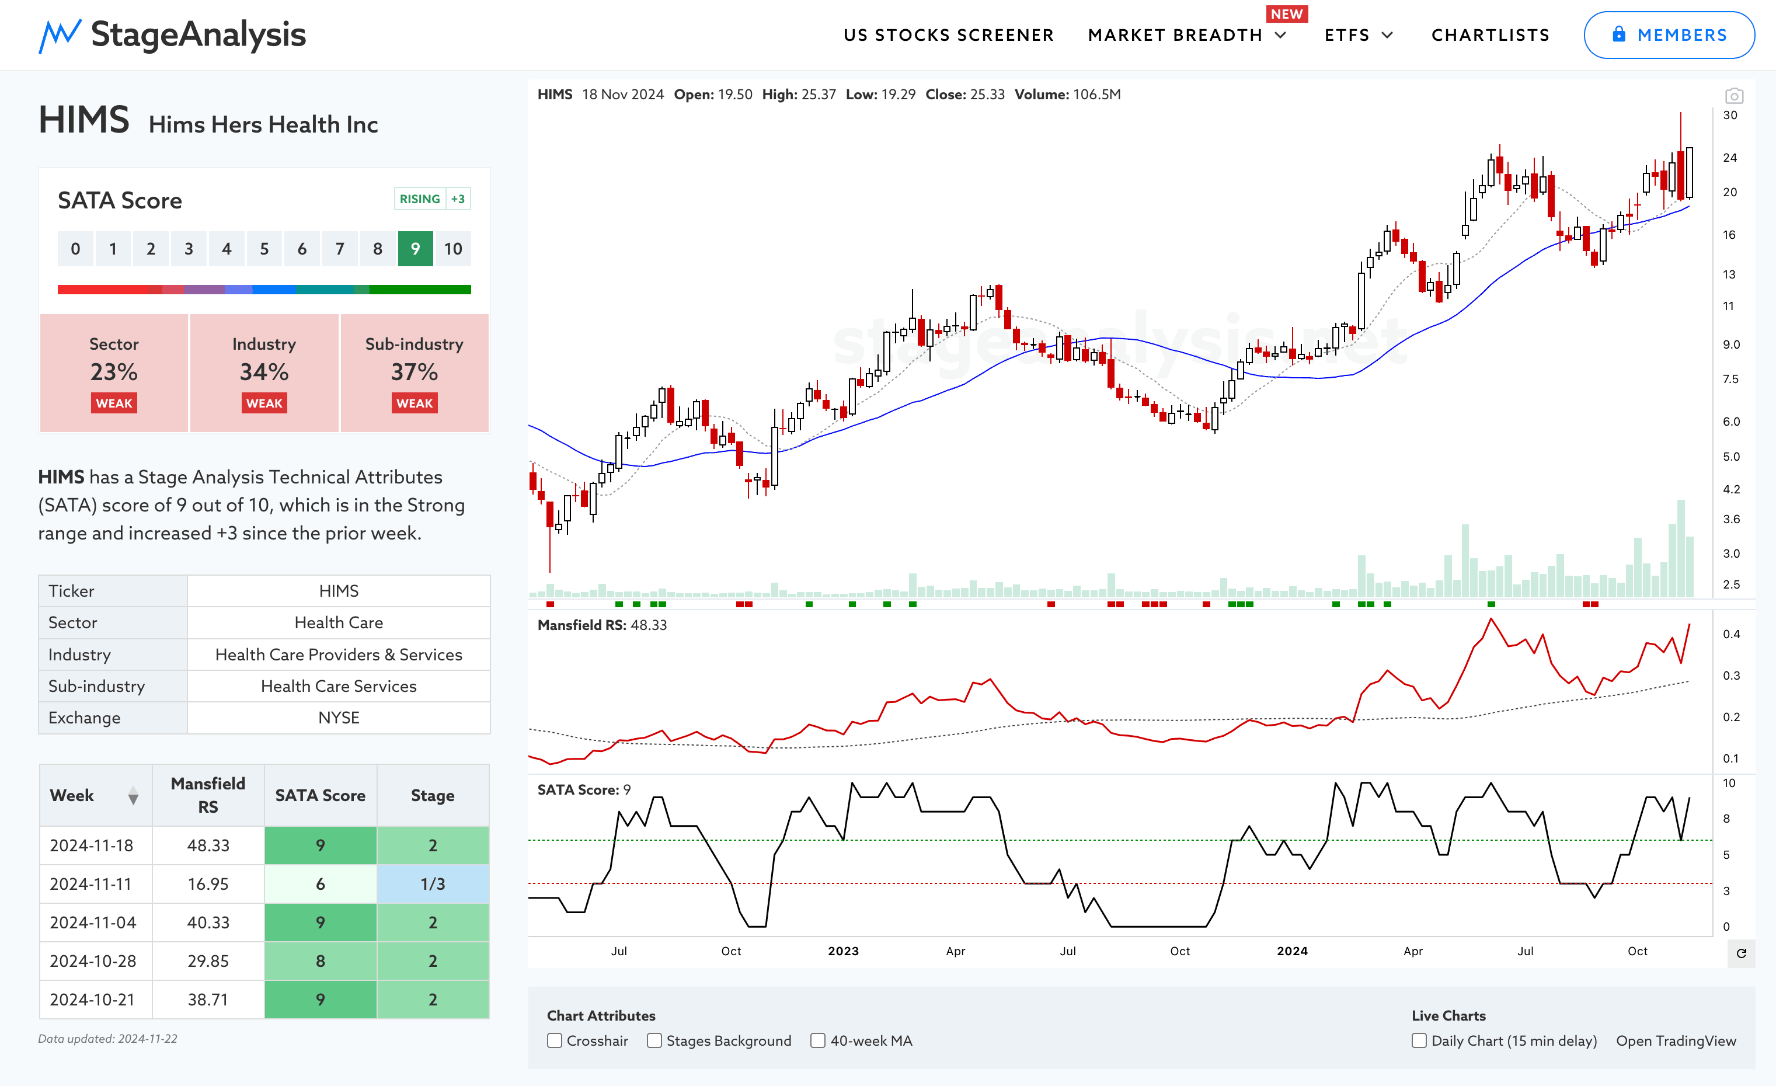Viewport: 1776px width, 1086px height.
Task: Open US Stocks Screener menu
Action: pos(949,35)
